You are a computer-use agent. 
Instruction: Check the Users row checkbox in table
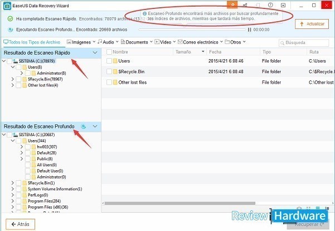click(x=109, y=61)
